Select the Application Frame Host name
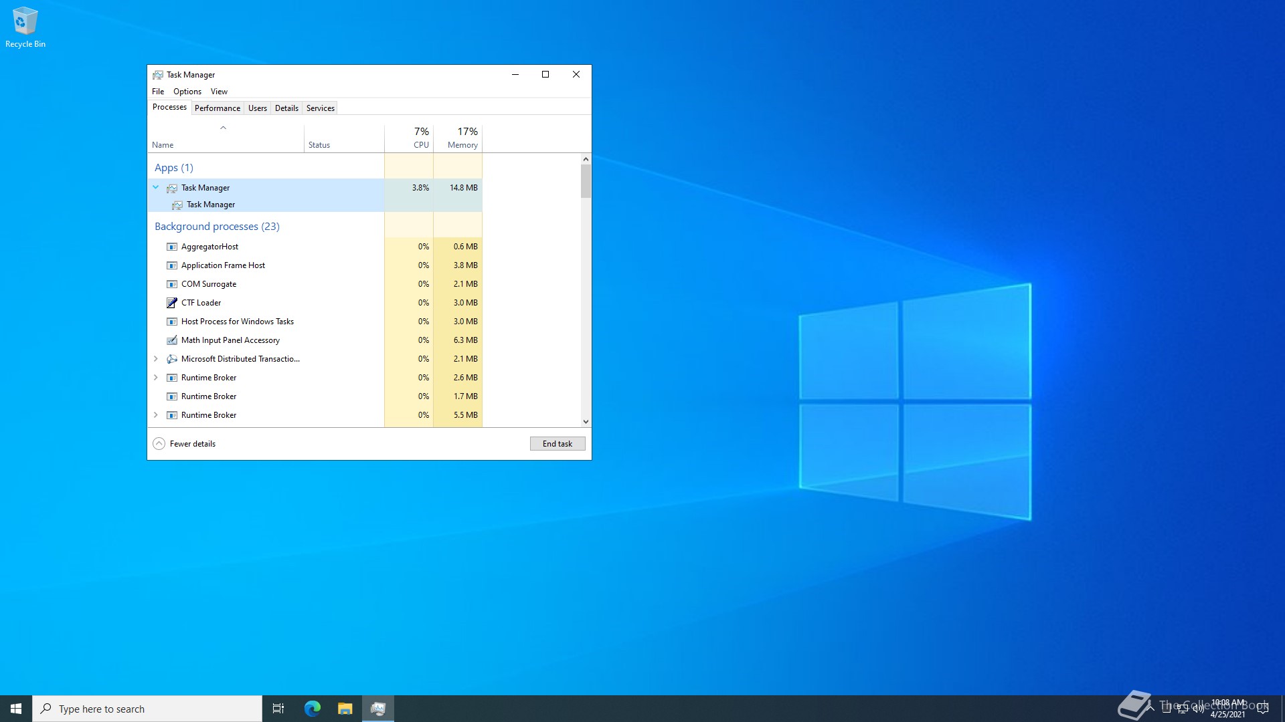 pos(223,265)
